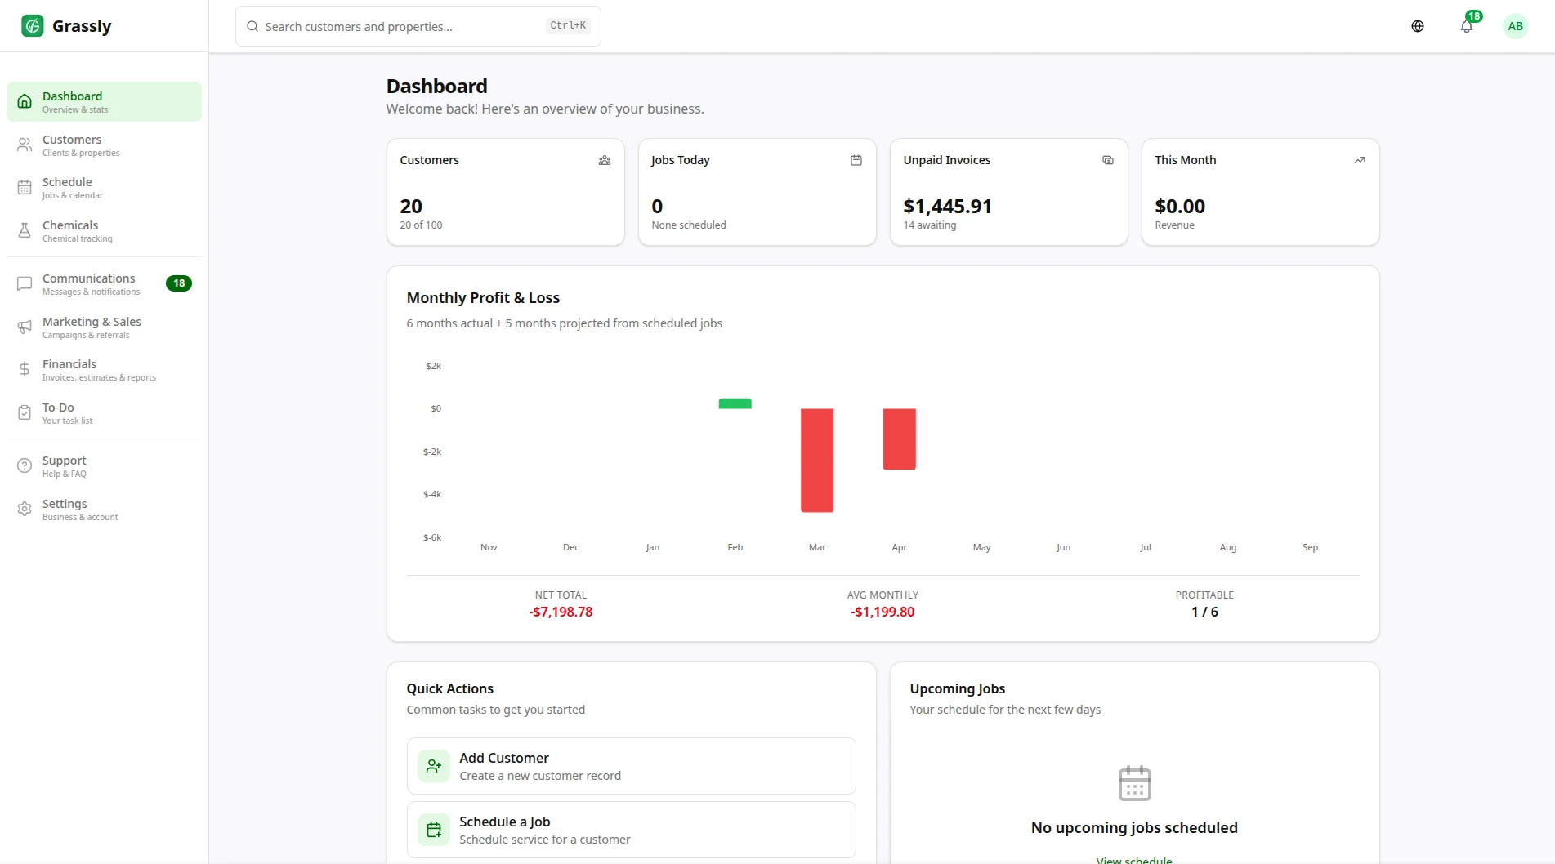Open the This Month revenue card
Image resolution: width=1555 pixels, height=864 pixels.
click(1261, 192)
